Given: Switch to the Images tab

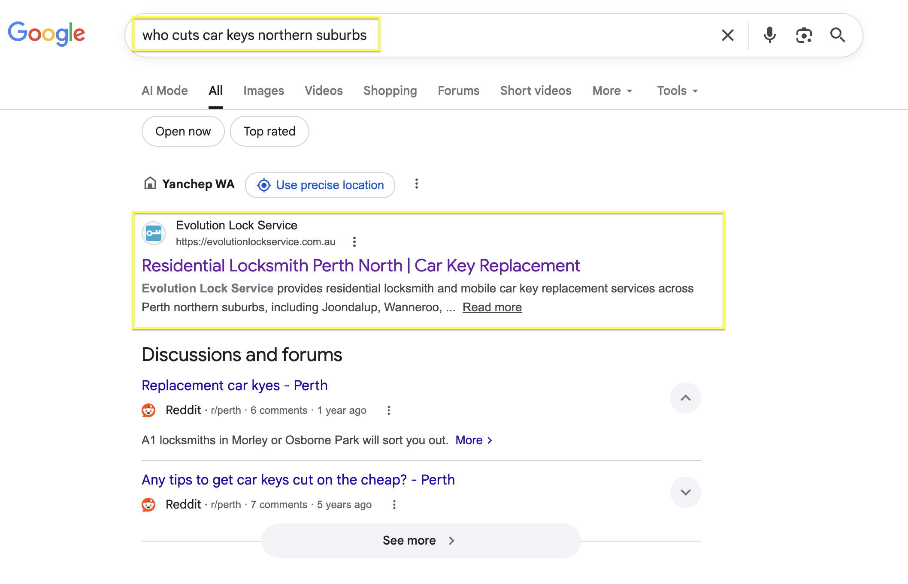Looking at the screenshot, I should [263, 91].
